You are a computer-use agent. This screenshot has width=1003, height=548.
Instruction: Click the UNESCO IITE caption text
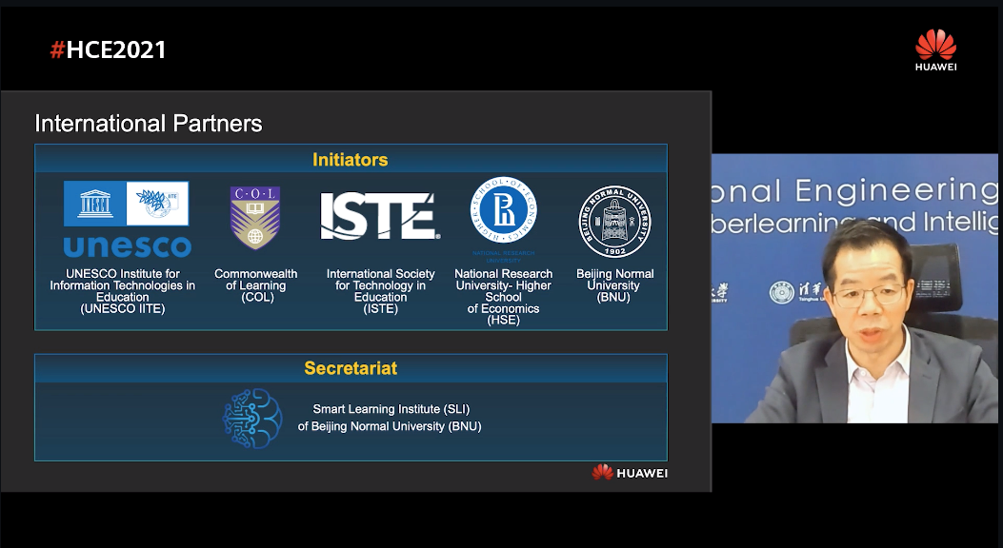pyautogui.click(x=122, y=291)
